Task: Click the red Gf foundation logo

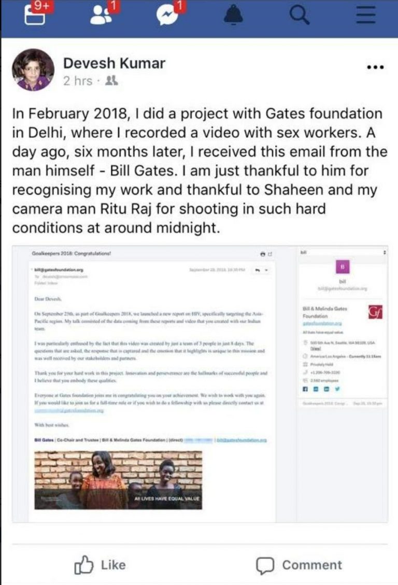Action: 375,312
